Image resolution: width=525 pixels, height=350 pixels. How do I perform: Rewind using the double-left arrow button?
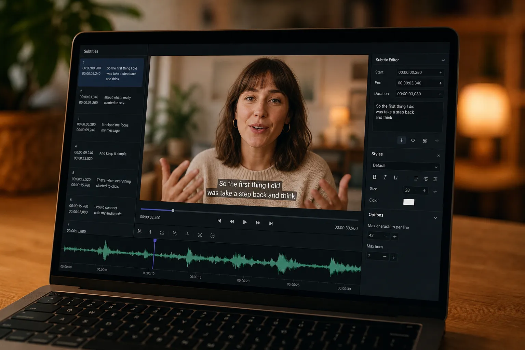tap(232, 221)
